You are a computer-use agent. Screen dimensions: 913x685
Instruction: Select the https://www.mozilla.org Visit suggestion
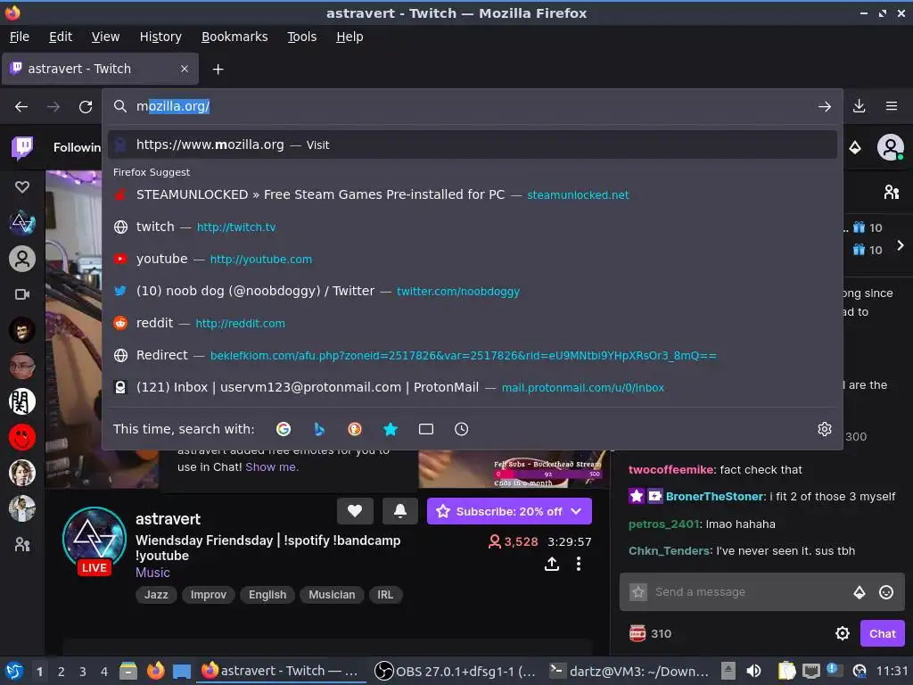tap(473, 144)
